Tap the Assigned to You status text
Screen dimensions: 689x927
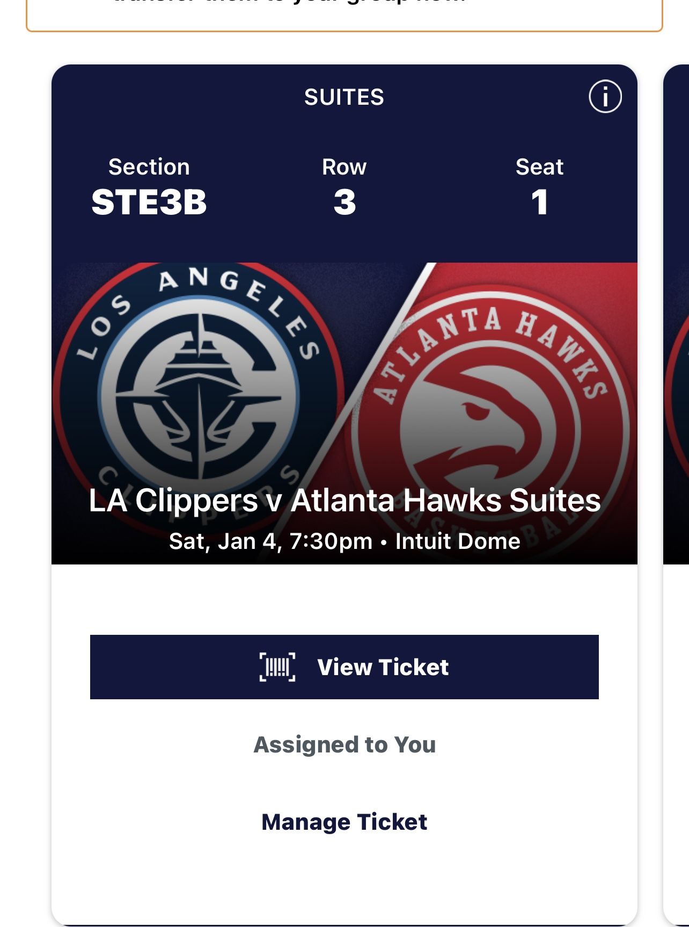344,744
